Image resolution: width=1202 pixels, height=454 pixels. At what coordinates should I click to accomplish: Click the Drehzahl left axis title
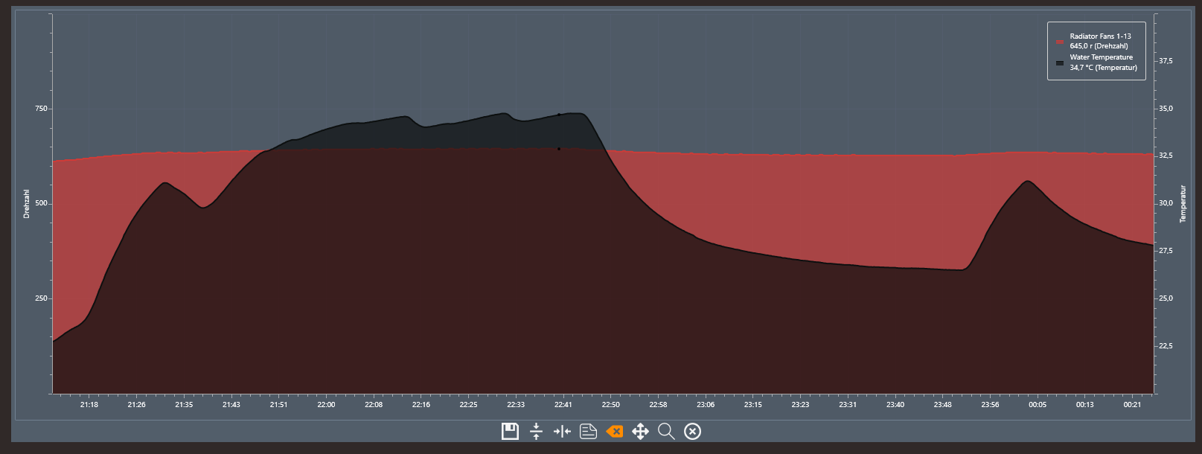point(27,203)
